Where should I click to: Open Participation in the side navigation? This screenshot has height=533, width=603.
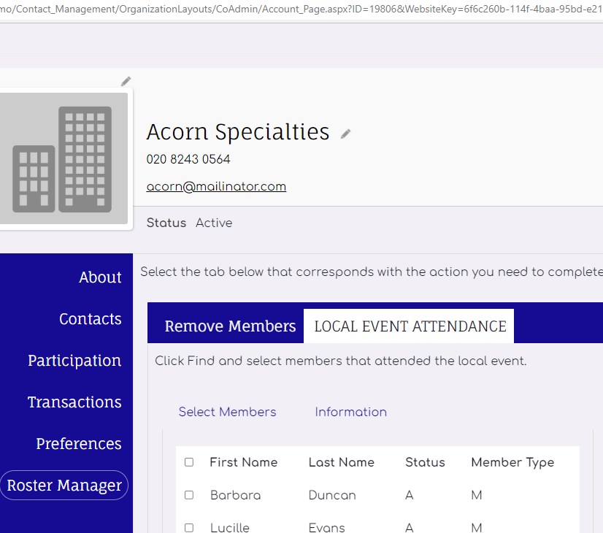coord(74,361)
